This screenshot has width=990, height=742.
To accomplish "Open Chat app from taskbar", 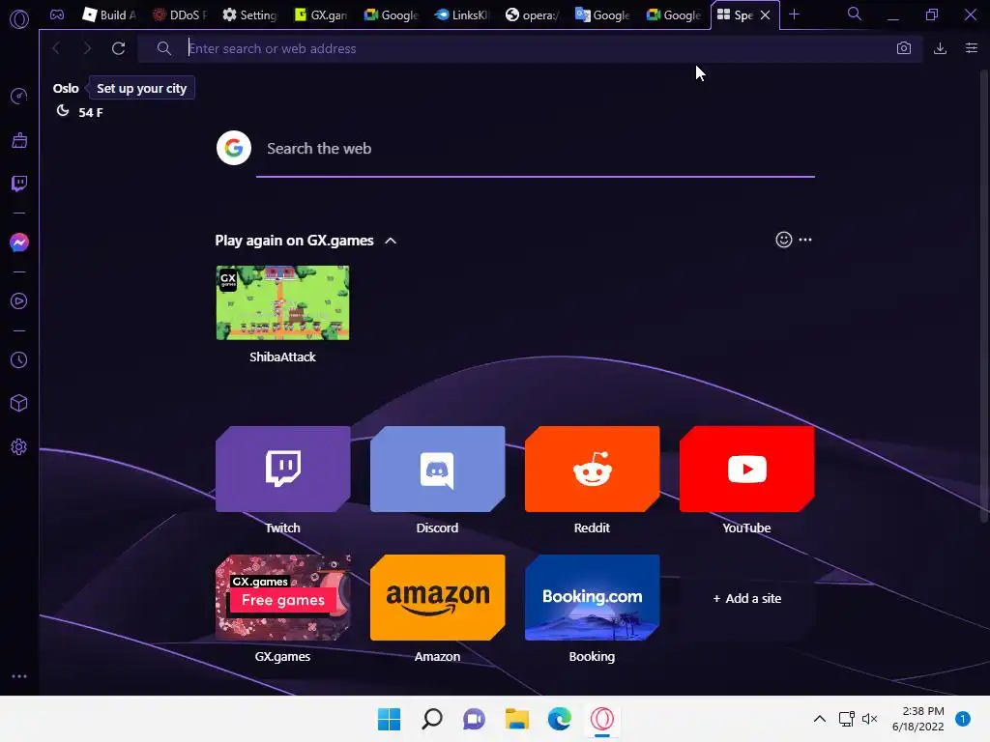I will 474,719.
